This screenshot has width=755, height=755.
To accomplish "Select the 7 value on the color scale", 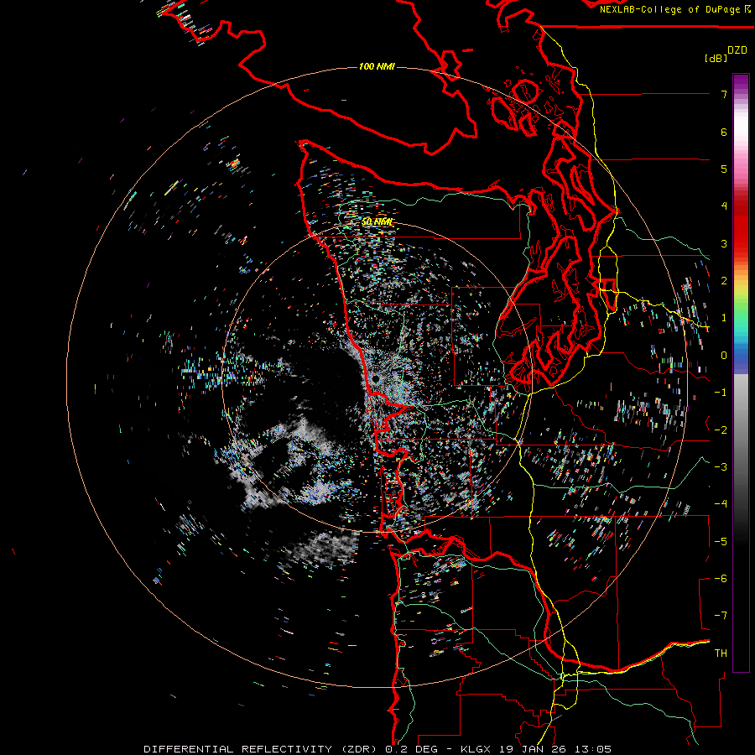I will 724,94.
